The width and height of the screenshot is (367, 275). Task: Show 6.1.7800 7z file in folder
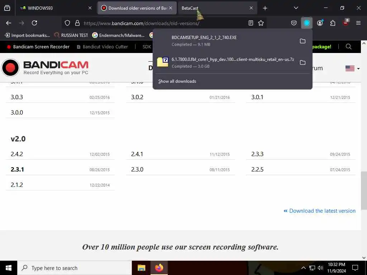click(302, 62)
